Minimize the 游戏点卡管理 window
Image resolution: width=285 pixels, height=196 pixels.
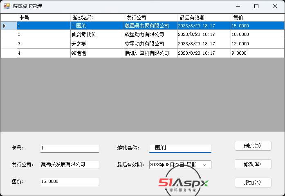pos(238,6)
